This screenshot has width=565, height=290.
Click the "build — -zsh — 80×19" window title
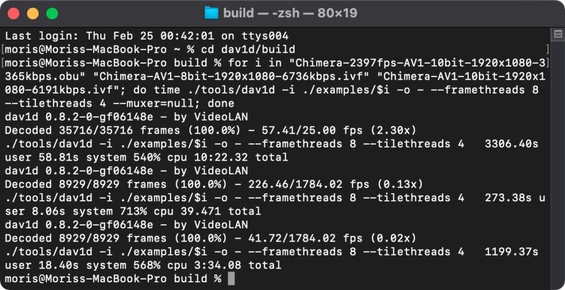click(290, 13)
